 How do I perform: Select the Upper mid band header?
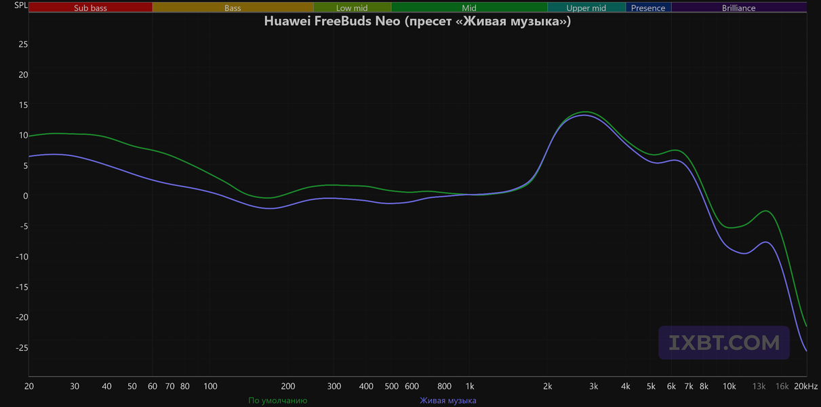[x=586, y=8]
